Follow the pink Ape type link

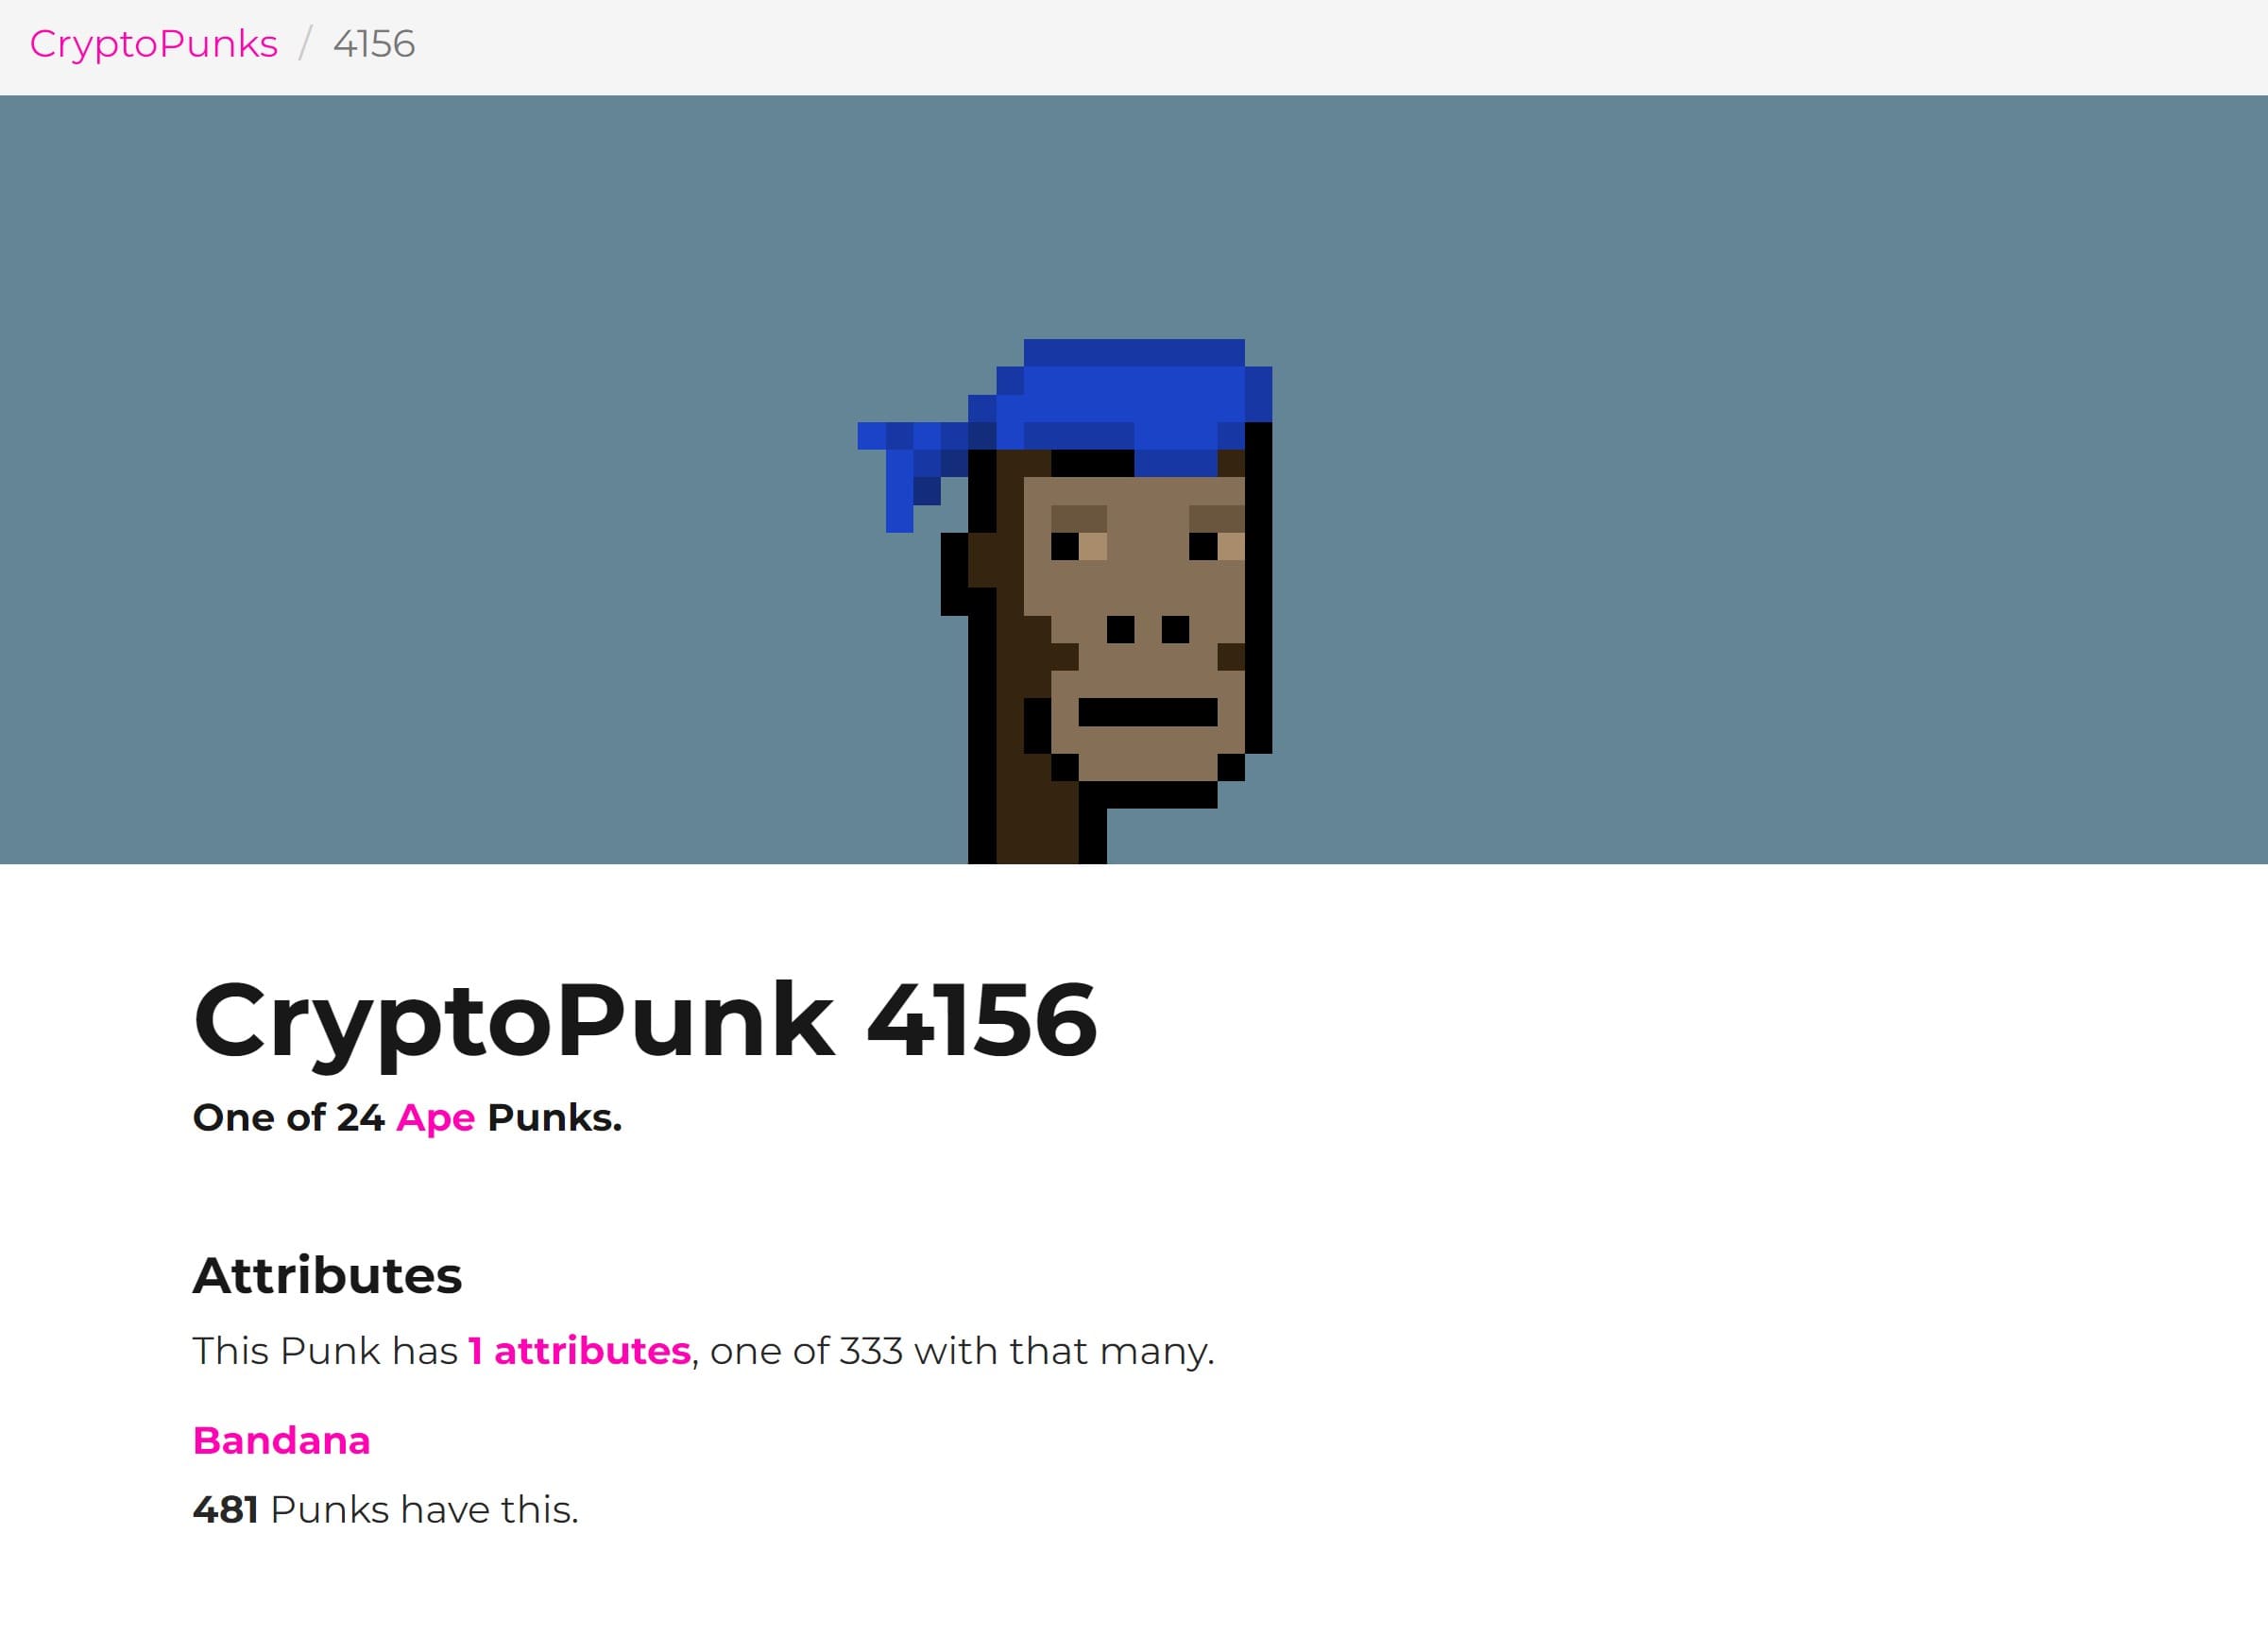click(435, 1117)
